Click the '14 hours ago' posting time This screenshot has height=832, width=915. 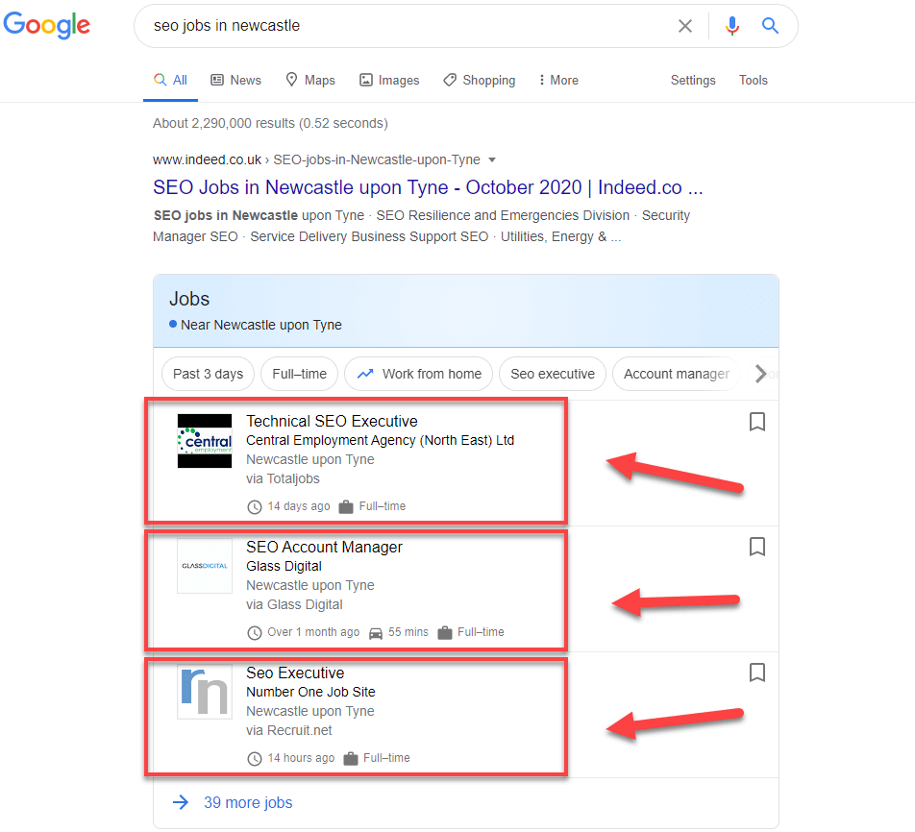301,758
